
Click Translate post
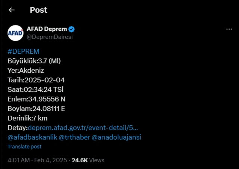click(x=24, y=147)
